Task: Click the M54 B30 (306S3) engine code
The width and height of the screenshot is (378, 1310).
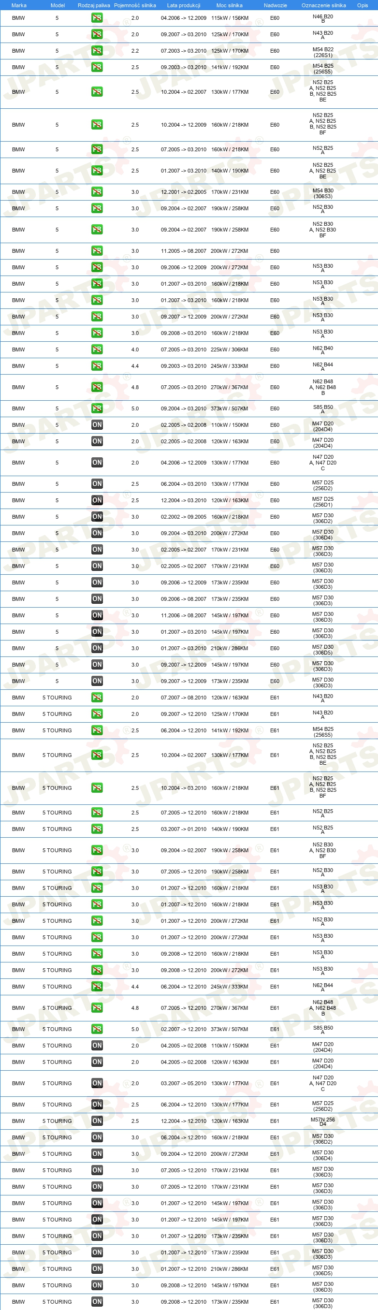Action: (322, 193)
